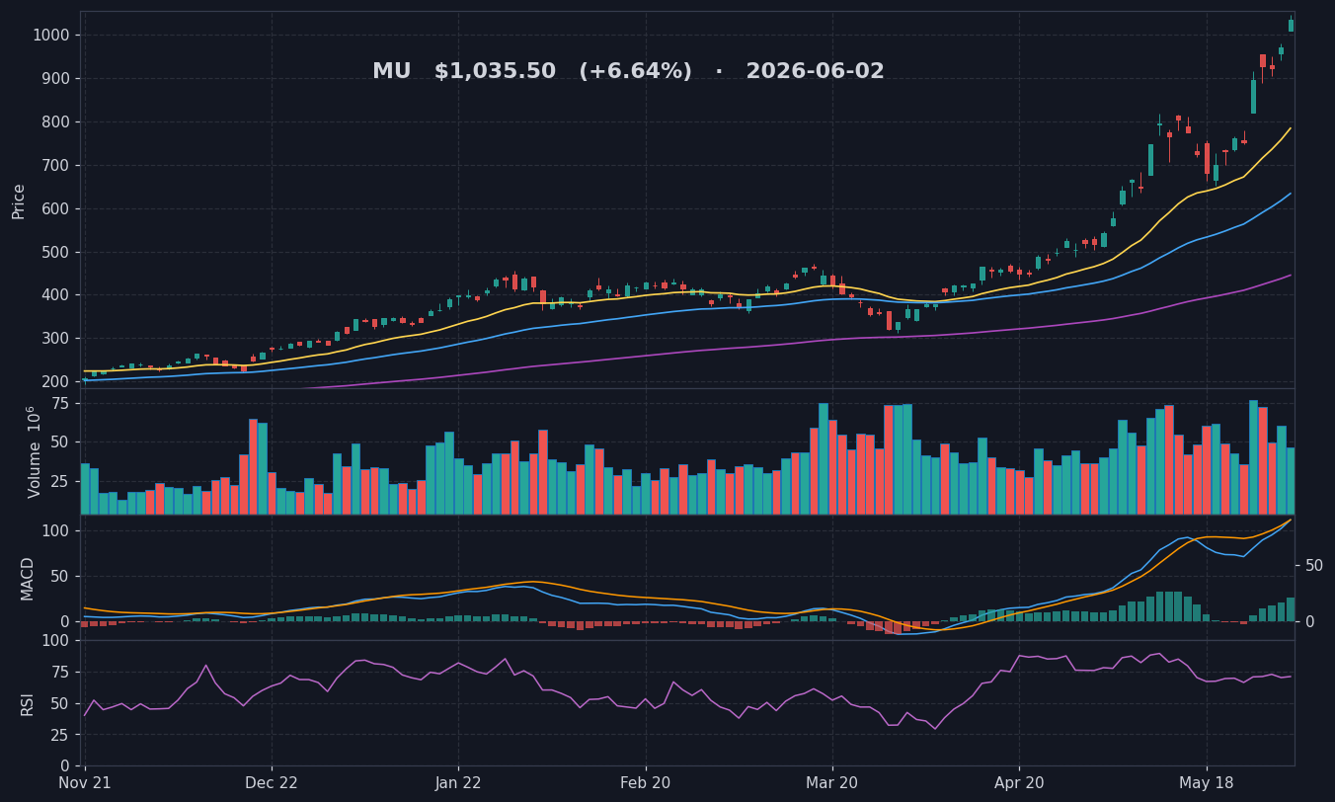Click the 2026-06-02 date in the title
Viewport: 1335px width, 802px height.
pyautogui.click(x=815, y=72)
